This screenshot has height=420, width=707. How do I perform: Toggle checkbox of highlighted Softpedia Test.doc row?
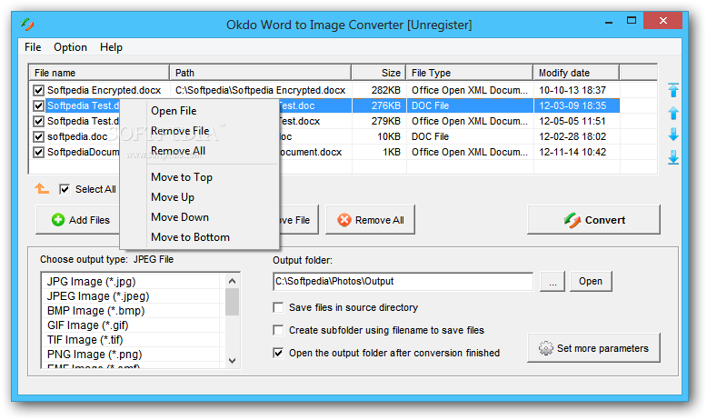click(x=38, y=106)
